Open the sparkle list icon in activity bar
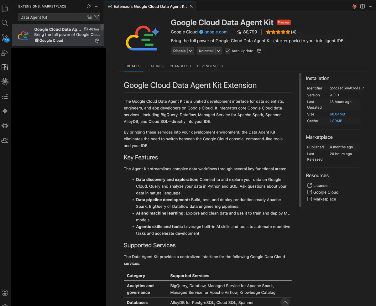The height and width of the screenshot is (306, 376). [5, 96]
